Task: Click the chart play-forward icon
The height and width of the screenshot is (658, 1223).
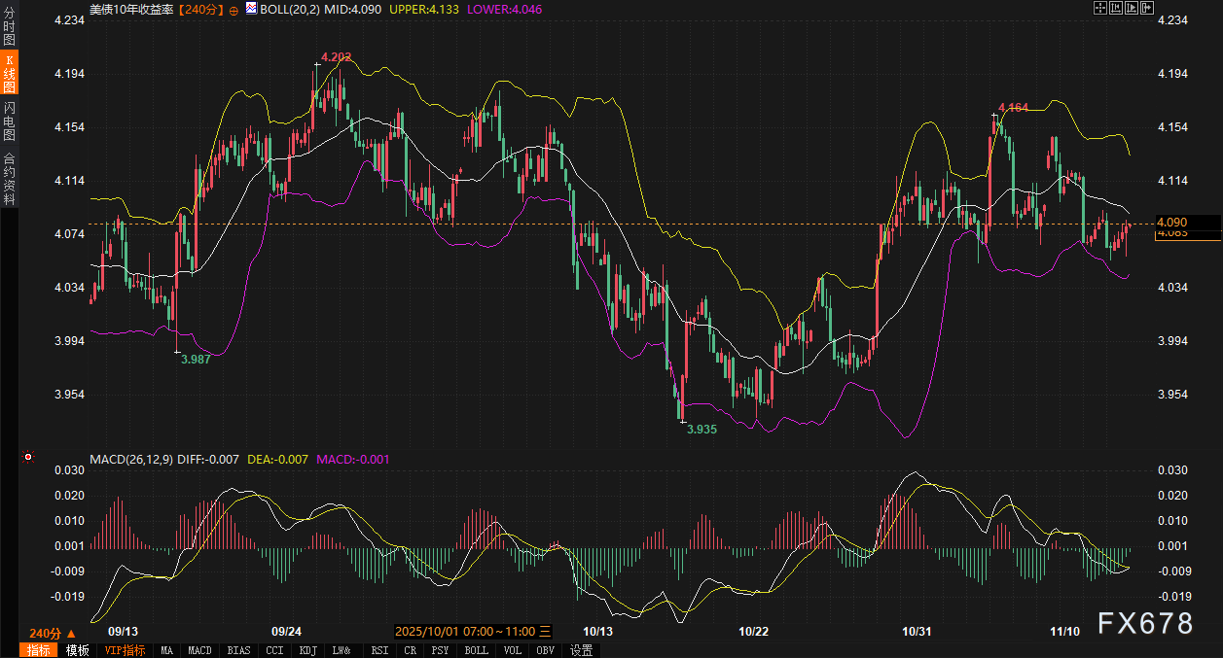Action: coord(1131,8)
